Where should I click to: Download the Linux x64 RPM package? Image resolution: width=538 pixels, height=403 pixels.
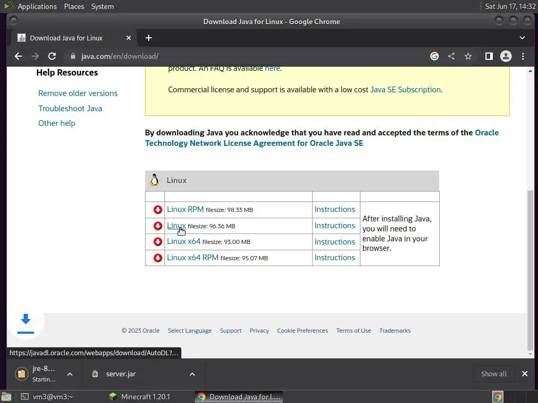click(192, 257)
